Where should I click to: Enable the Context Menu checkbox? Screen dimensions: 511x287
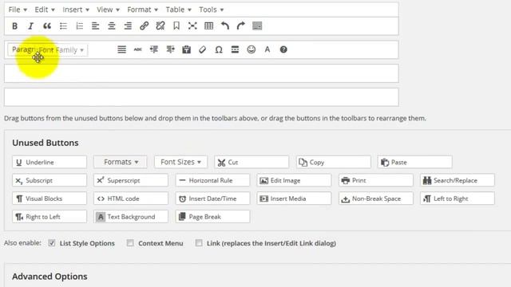(x=130, y=242)
